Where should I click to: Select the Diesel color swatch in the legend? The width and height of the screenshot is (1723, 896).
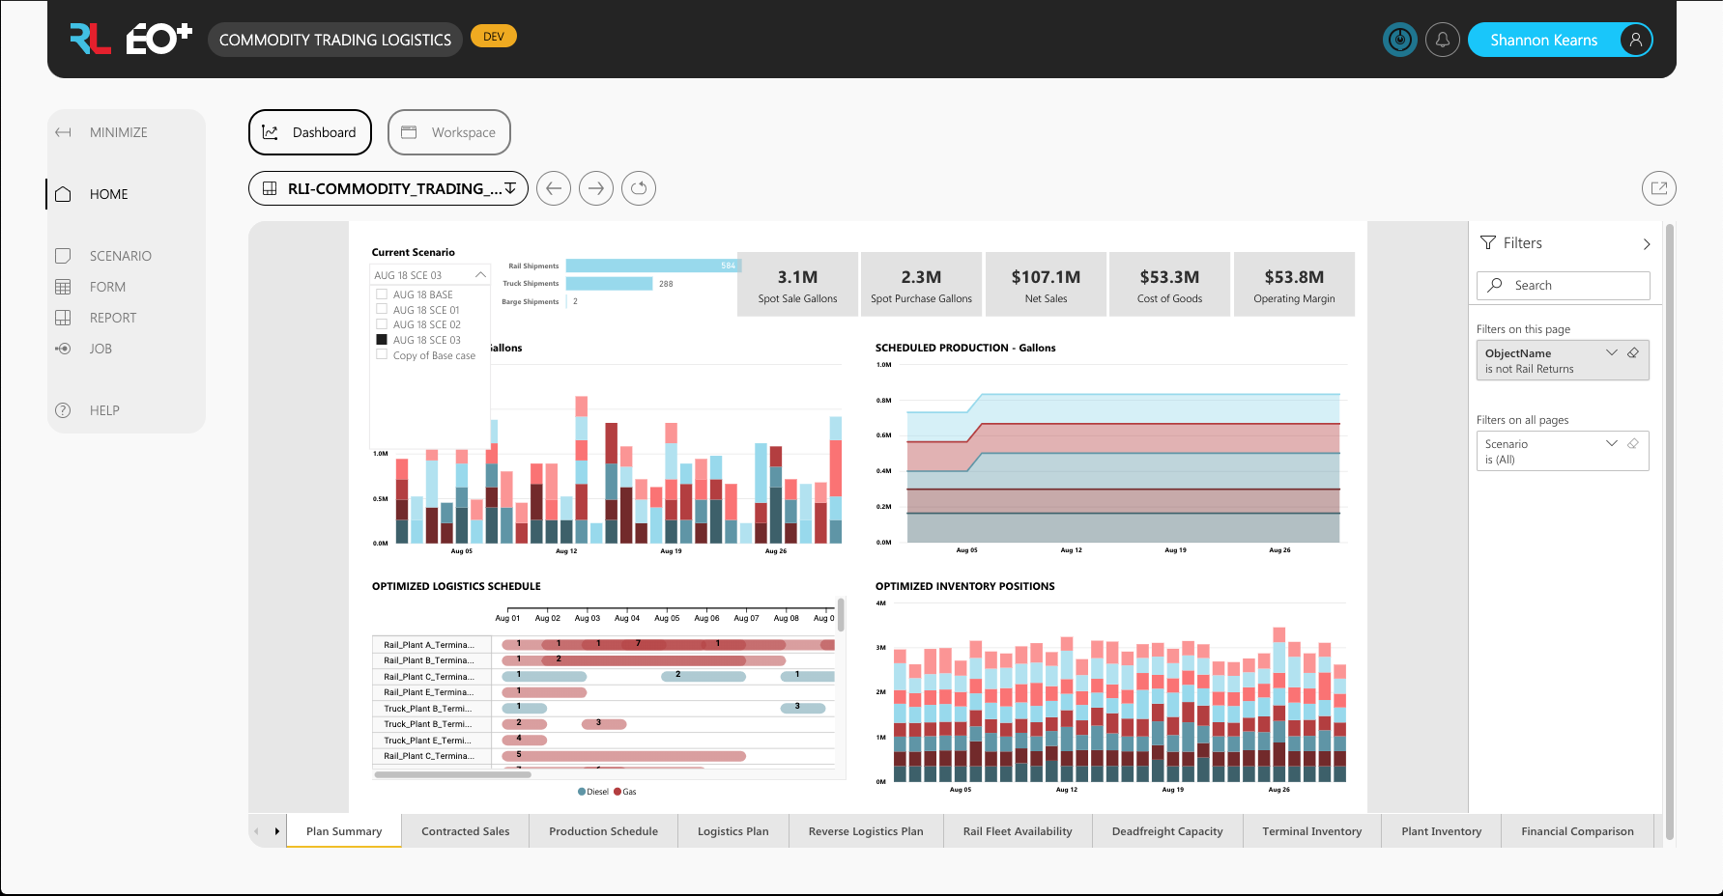click(583, 792)
